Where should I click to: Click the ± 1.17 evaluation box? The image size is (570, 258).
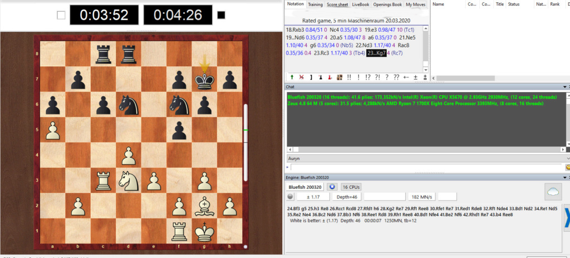pos(313,197)
